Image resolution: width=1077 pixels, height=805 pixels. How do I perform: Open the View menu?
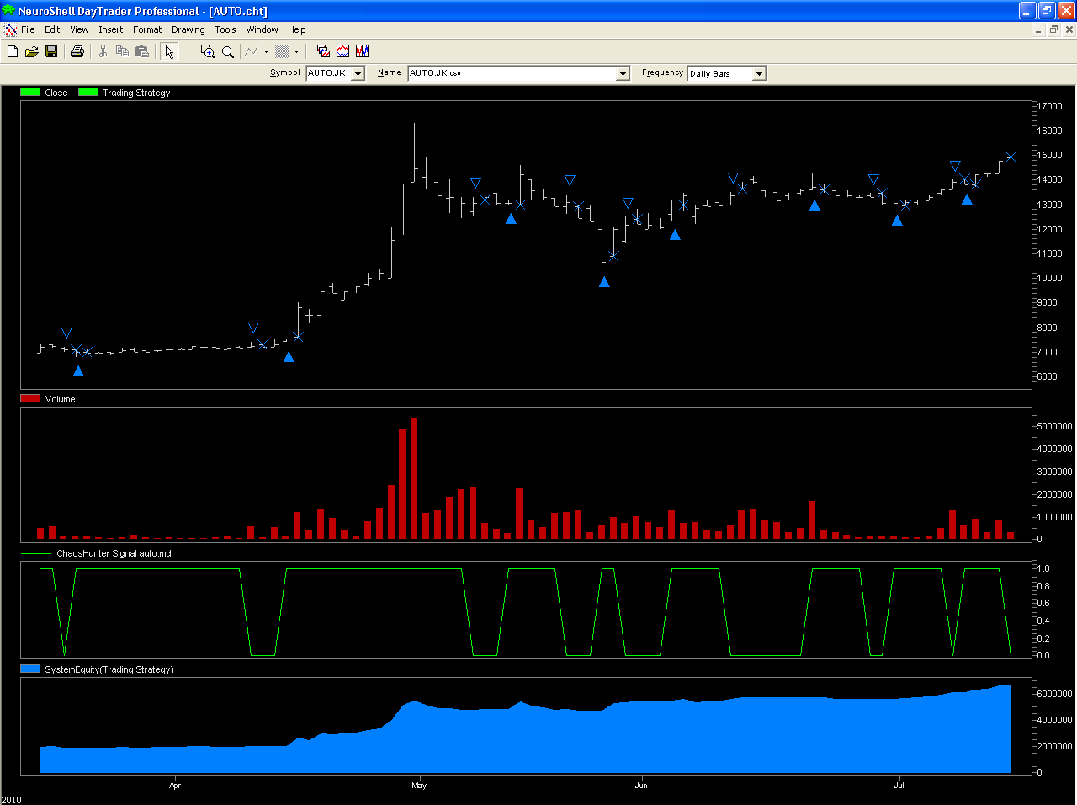click(79, 29)
